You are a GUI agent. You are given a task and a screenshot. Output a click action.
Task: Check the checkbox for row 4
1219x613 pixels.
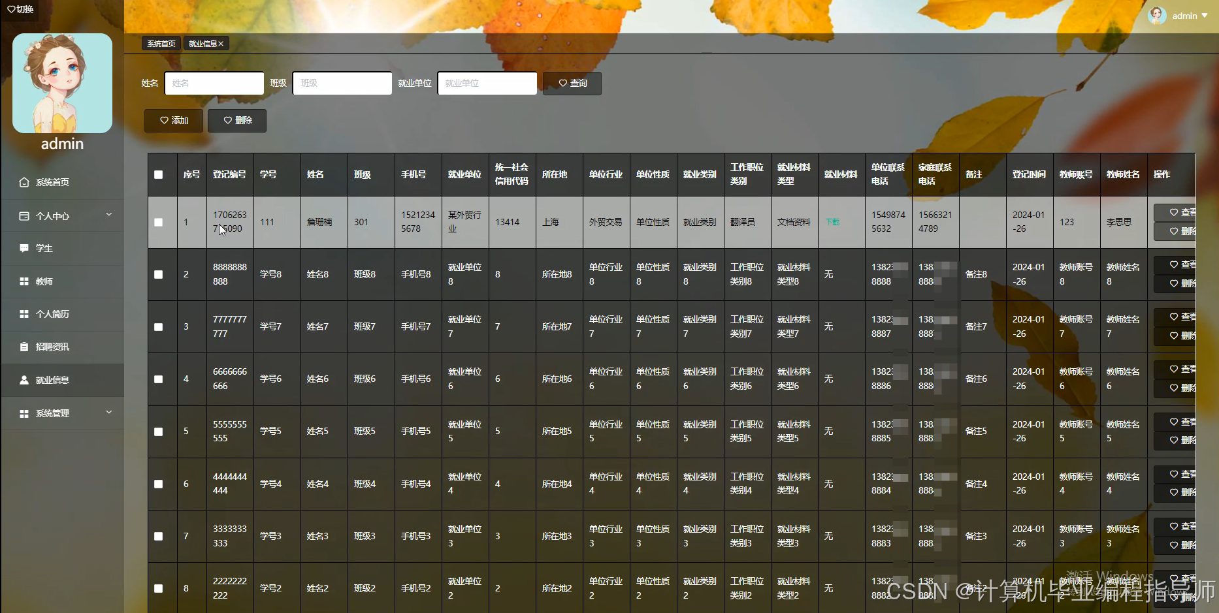pyautogui.click(x=158, y=379)
